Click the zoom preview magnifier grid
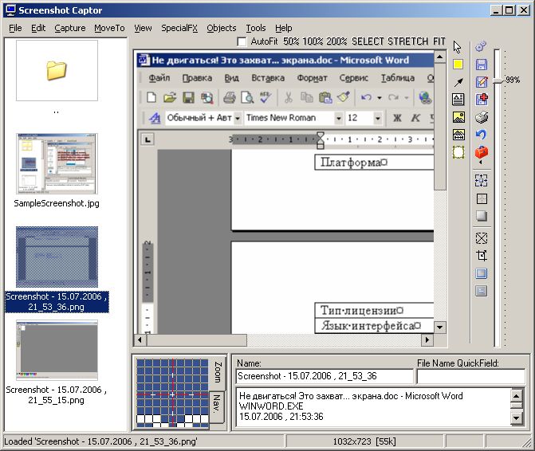Image resolution: width=535 pixels, height=451 pixels. (x=172, y=393)
